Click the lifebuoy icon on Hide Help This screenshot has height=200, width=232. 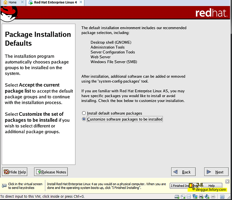point(6,172)
